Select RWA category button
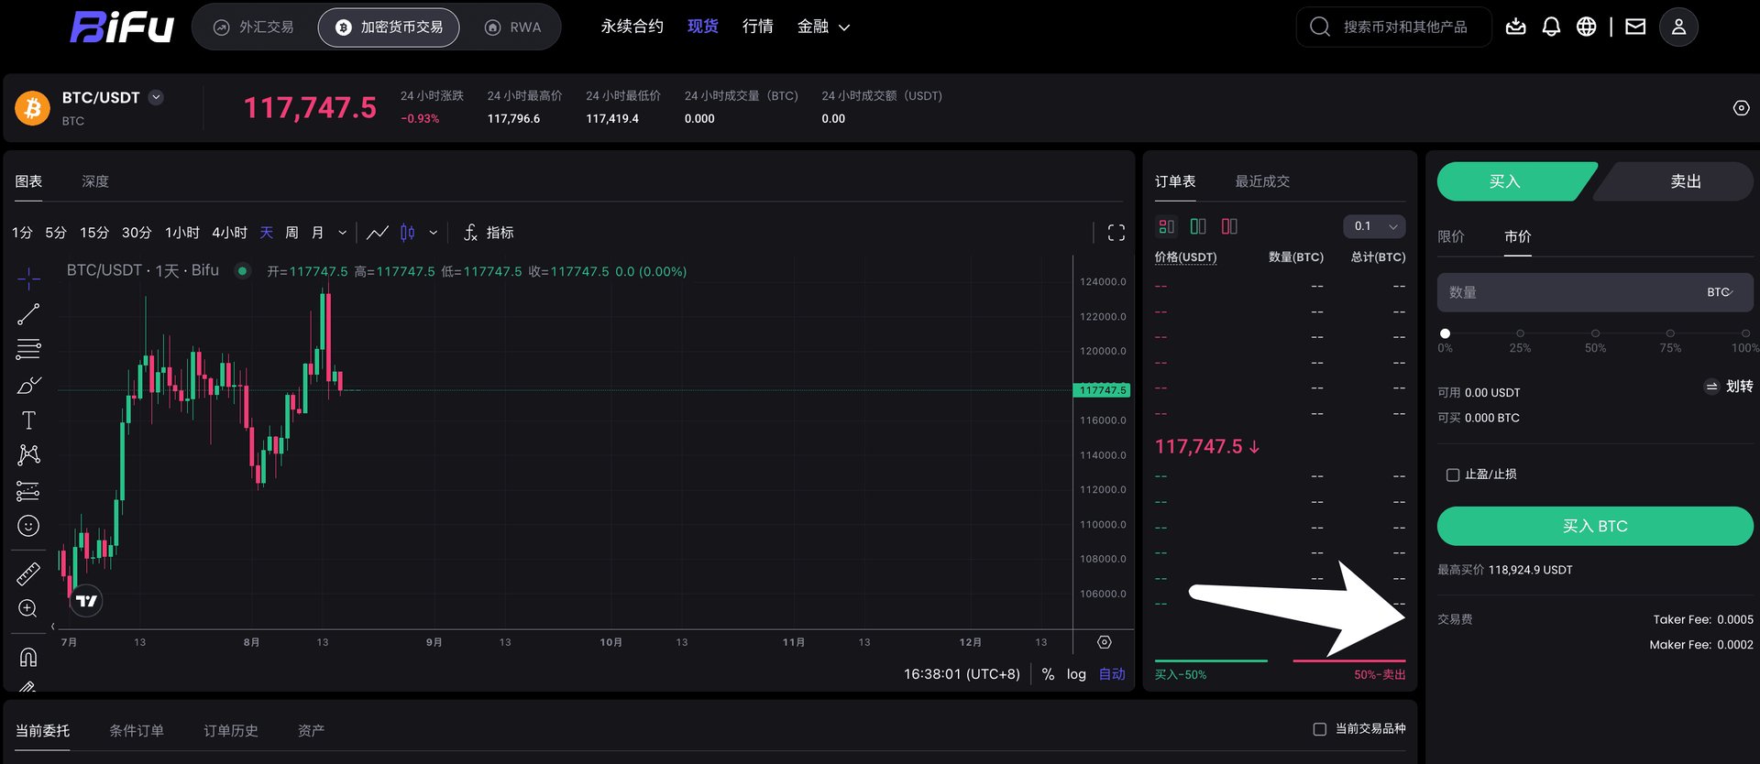 (x=512, y=27)
